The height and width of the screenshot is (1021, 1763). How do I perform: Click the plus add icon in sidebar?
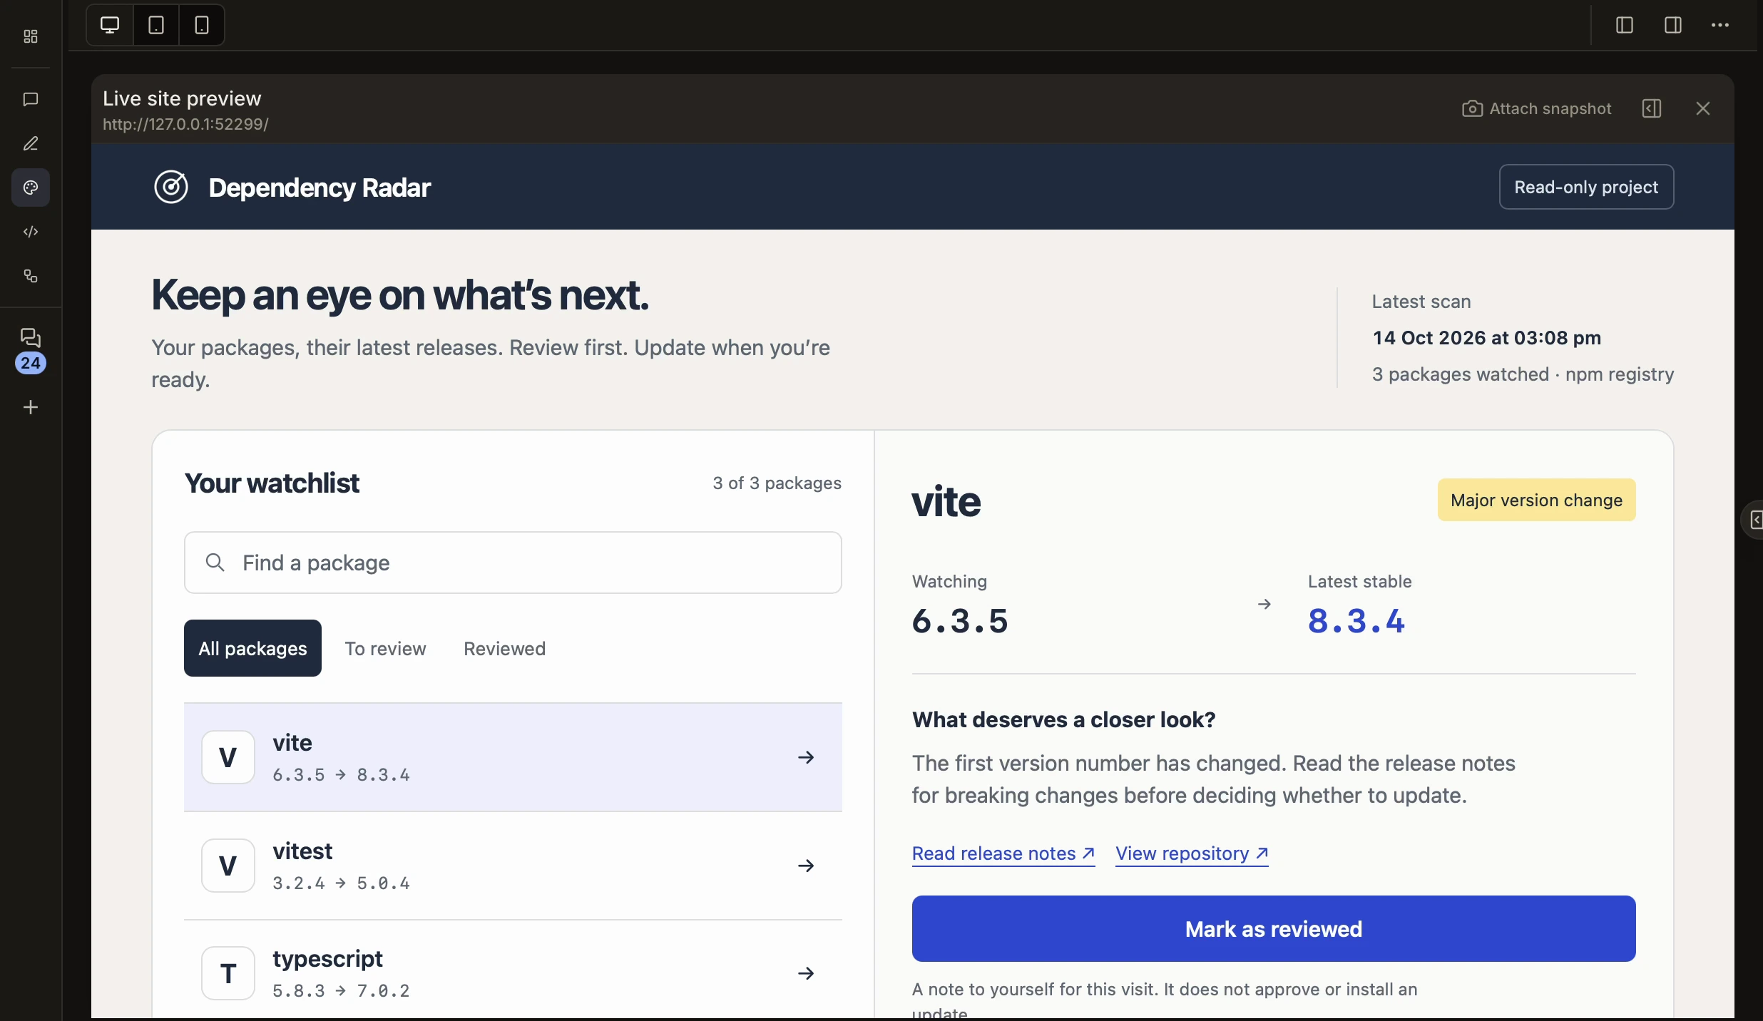tap(31, 407)
